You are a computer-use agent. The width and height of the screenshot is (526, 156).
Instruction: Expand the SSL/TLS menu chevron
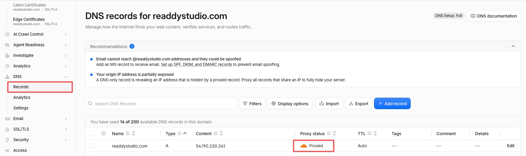[66, 129]
